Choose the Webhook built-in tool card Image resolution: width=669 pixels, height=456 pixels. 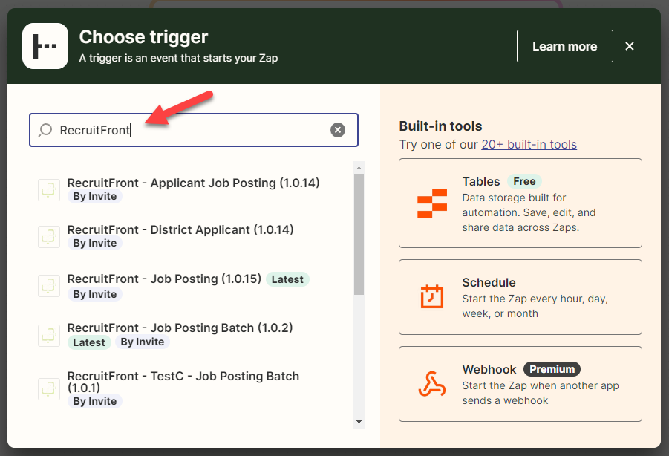[520, 384]
